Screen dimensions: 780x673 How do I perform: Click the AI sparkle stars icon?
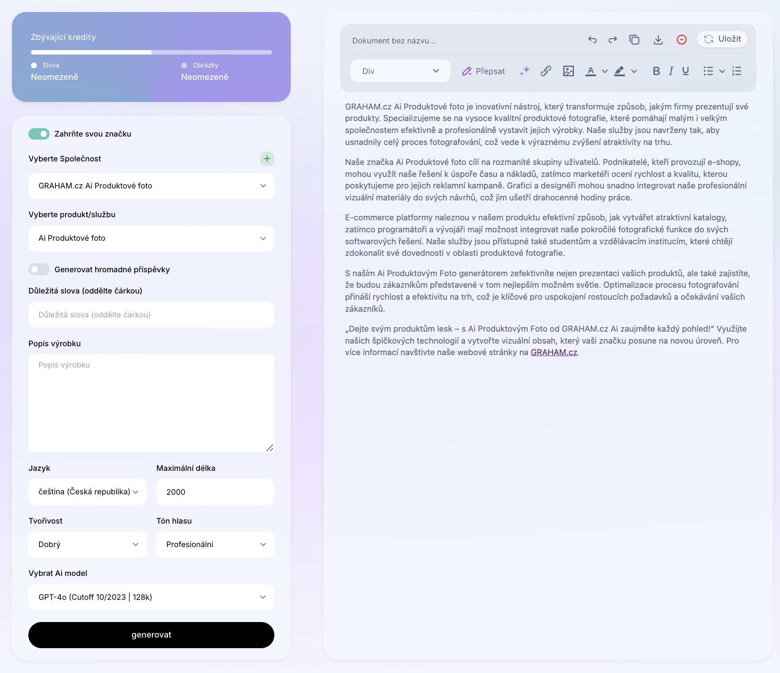525,71
